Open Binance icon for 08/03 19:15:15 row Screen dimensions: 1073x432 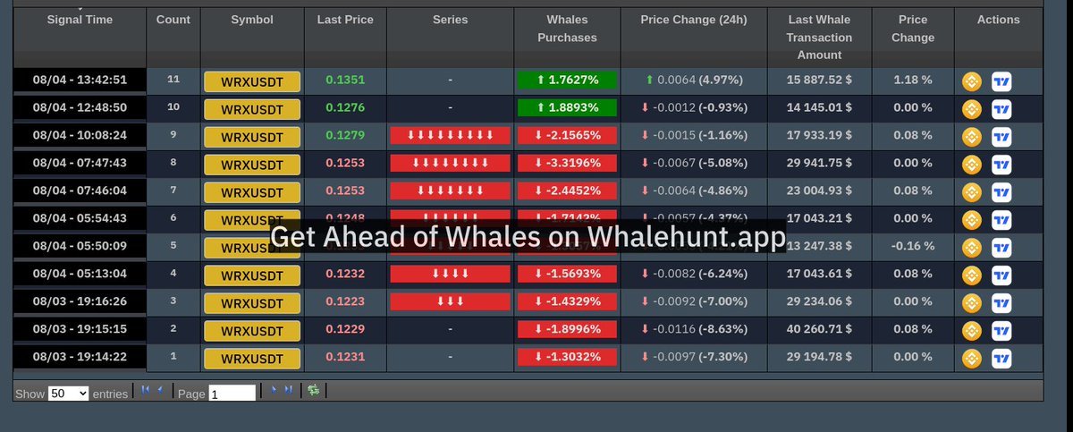[972, 331]
